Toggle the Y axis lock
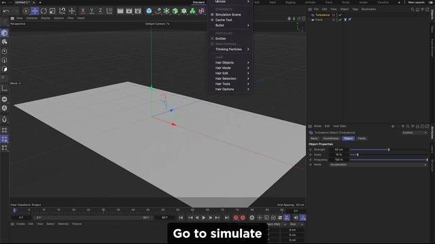435x244 pixels. coord(92,11)
